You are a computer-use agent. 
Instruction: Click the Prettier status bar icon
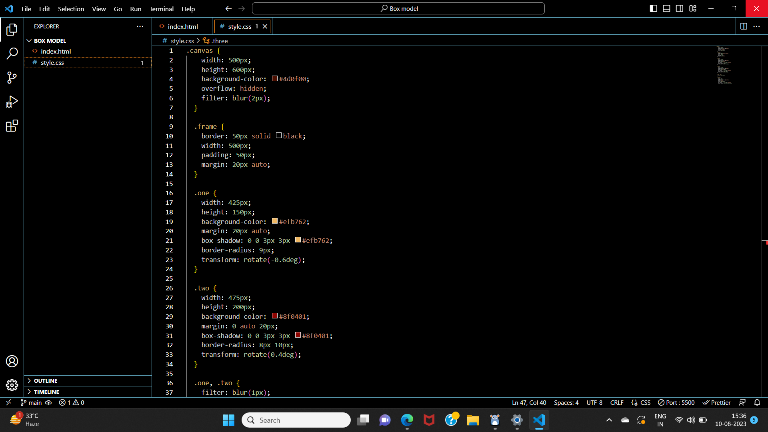[x=716, y=402]
